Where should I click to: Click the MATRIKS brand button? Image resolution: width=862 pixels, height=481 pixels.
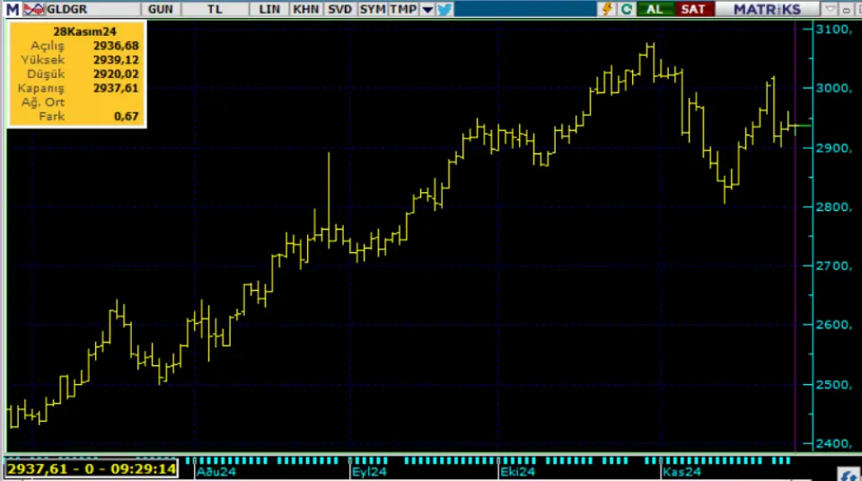pos(766,9)
